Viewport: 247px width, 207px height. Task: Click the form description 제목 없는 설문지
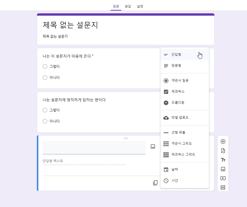(x=55, y=36)
